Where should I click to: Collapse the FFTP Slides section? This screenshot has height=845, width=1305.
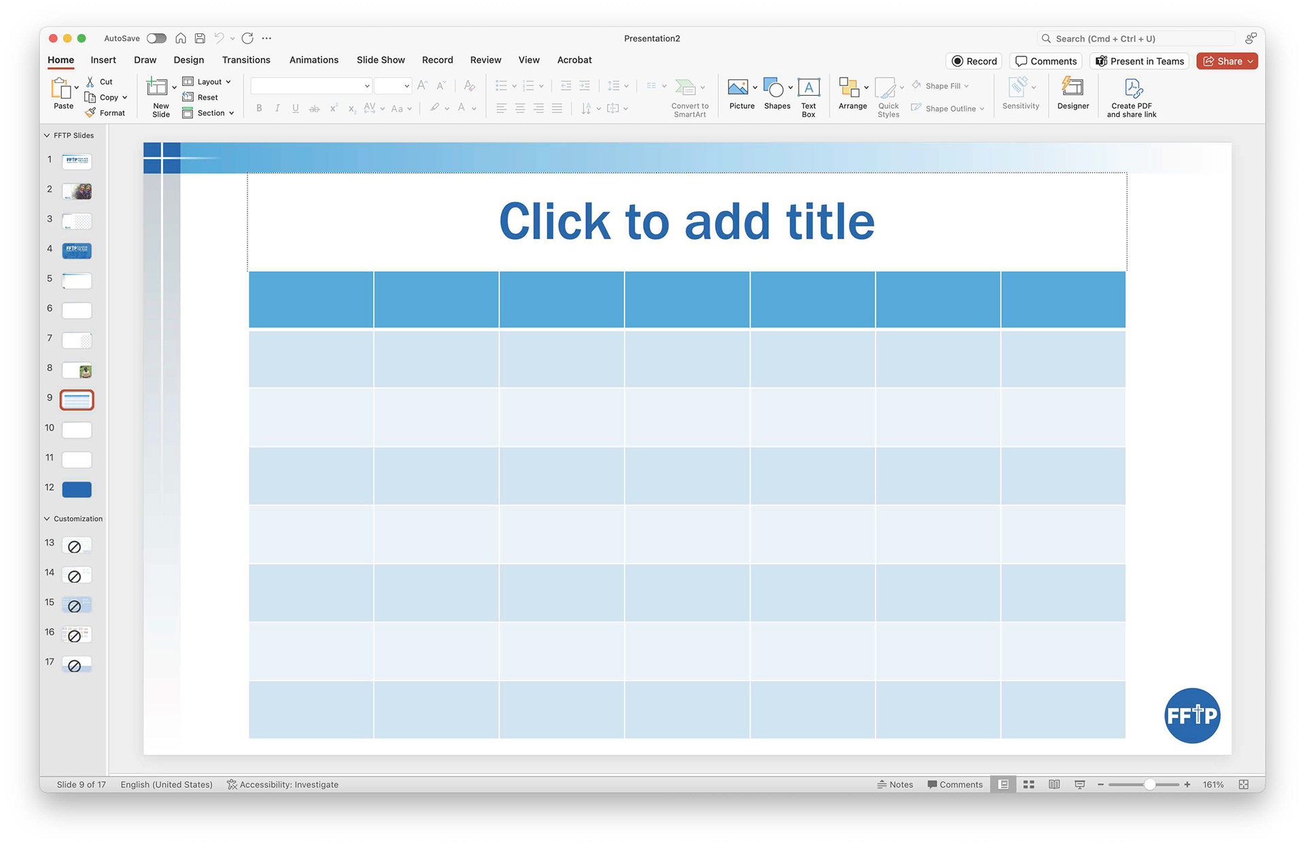(47, 135)
